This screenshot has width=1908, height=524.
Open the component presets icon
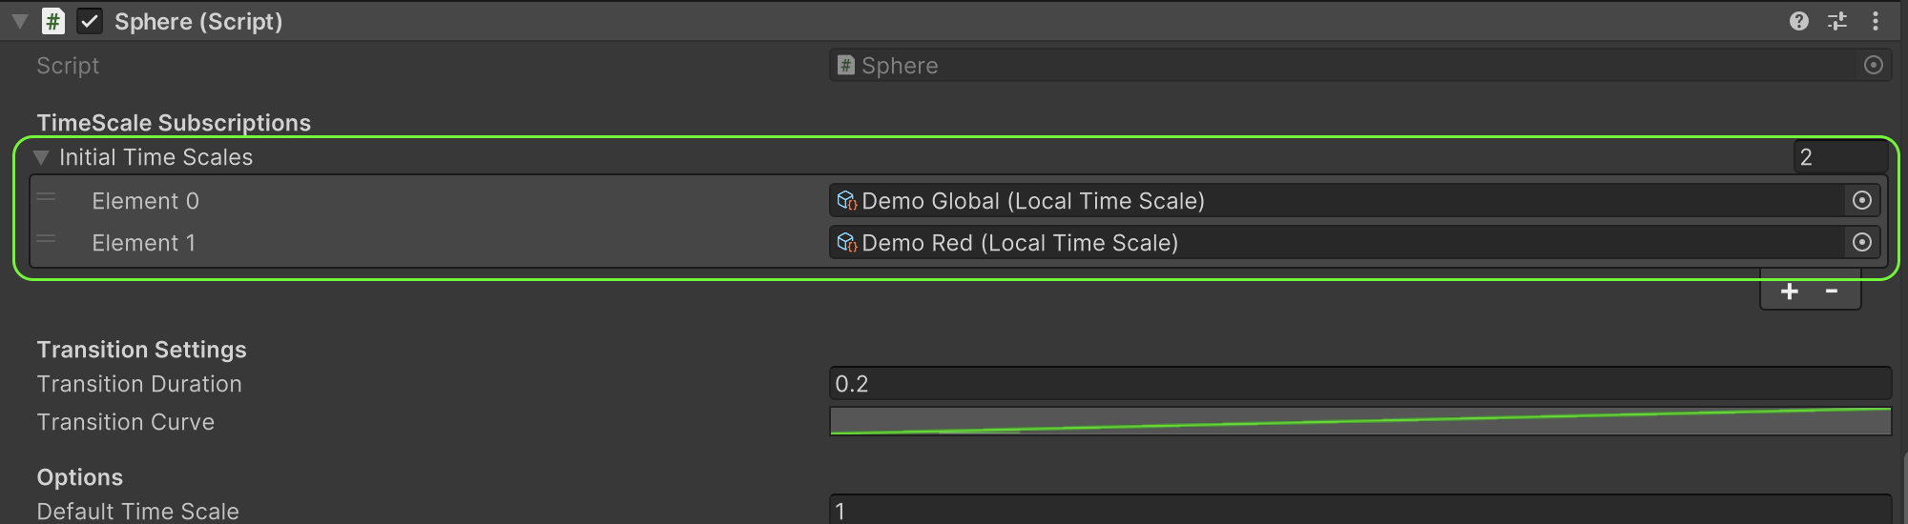(1837, 21)
